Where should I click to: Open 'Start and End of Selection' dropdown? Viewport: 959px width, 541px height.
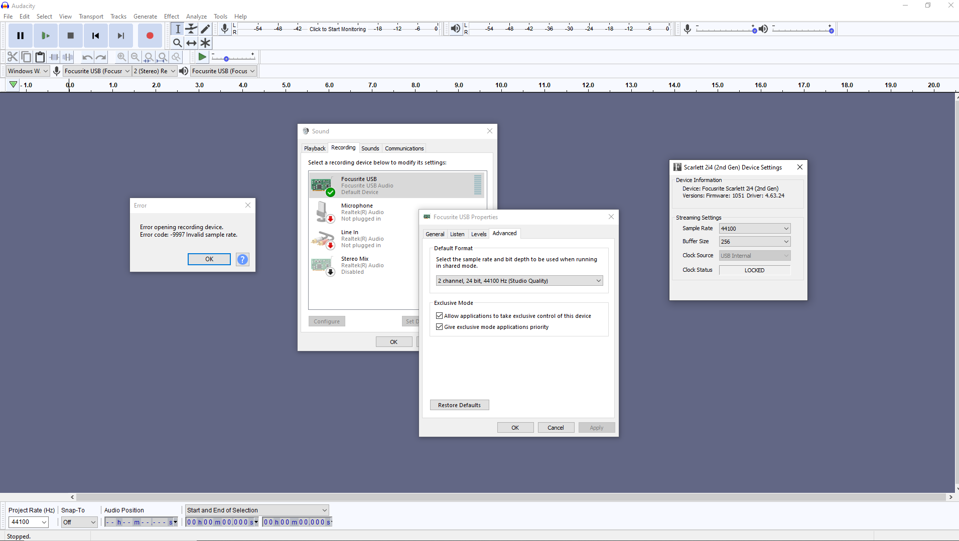coord(257,510)
